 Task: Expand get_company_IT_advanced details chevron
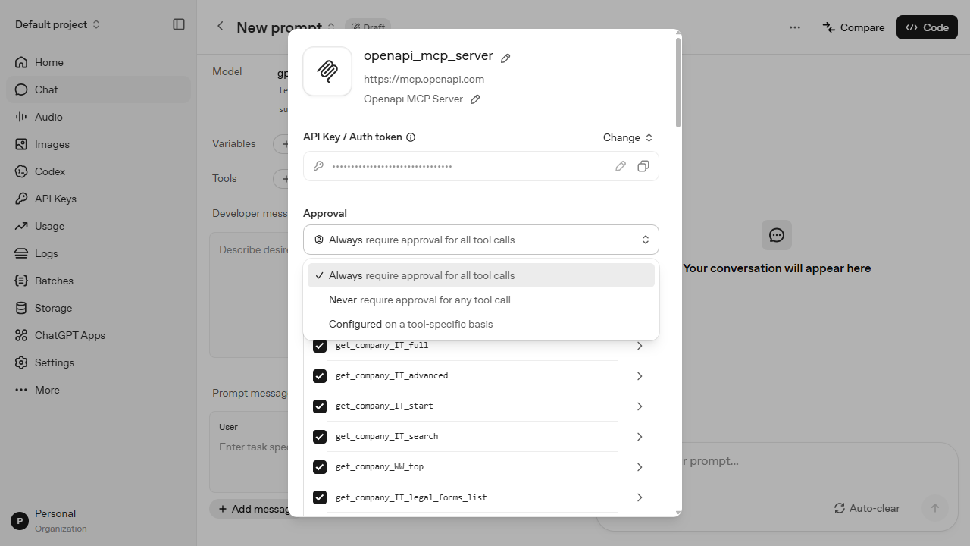[x=640, y=376]
